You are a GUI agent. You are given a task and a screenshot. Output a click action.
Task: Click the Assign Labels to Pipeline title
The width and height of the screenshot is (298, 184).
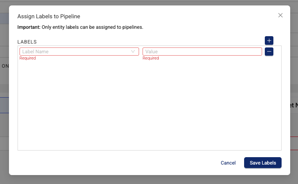pos(49,16)
